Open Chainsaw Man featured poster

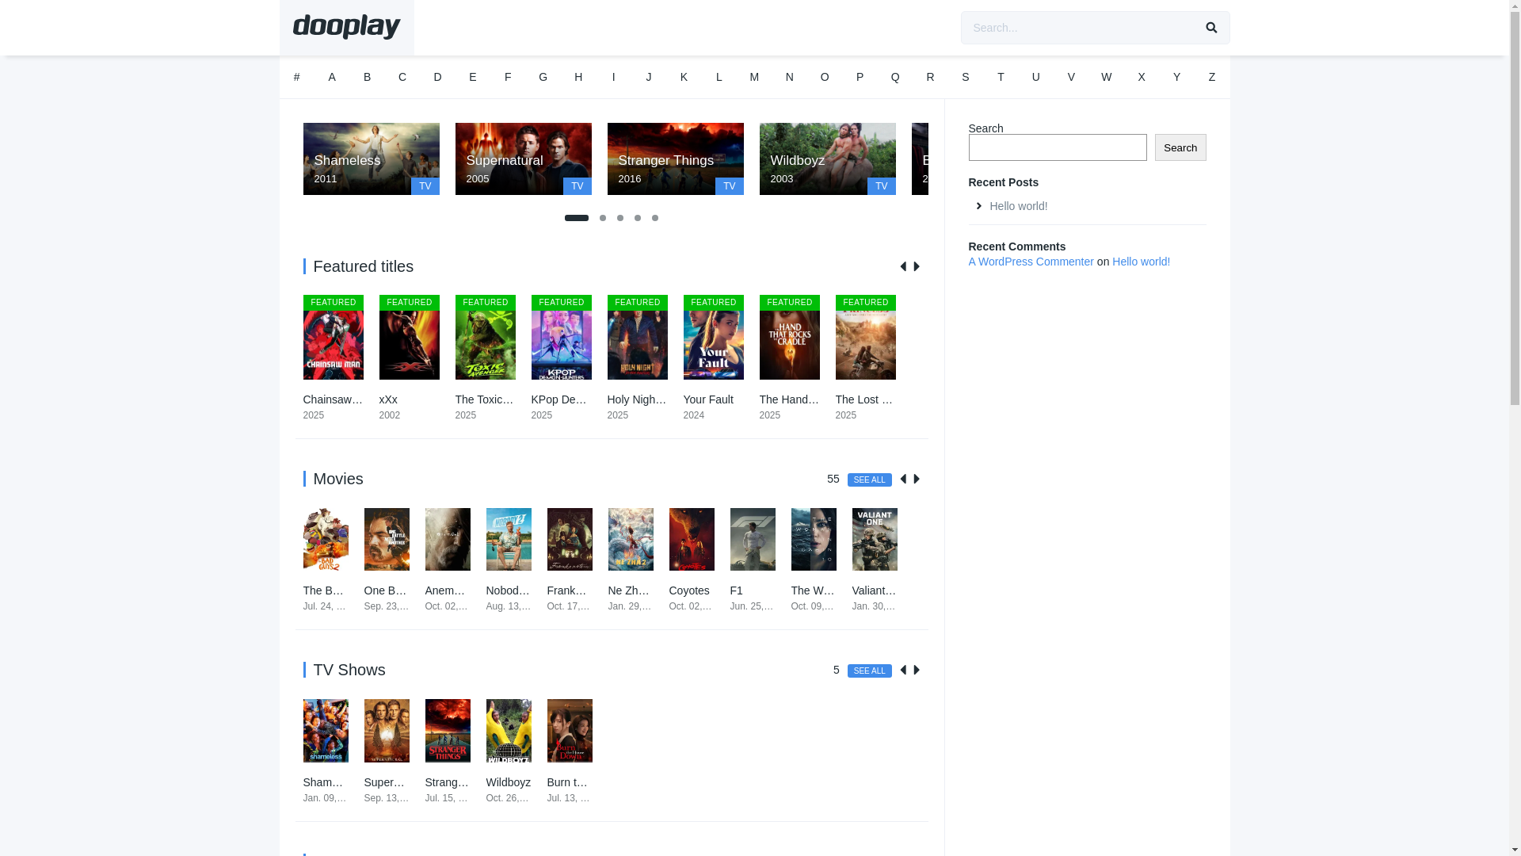pos(333,338)
